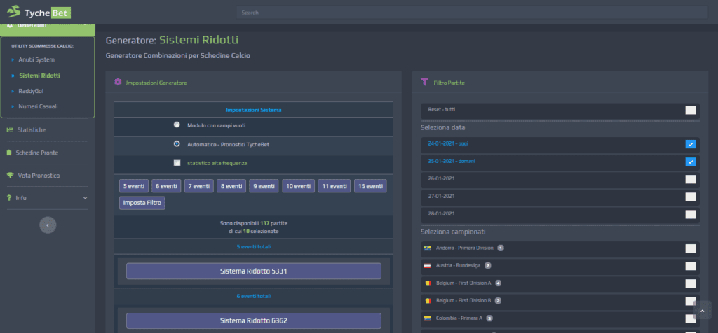Generate Sistema Ridotto 5331
Screen dimensions: 718x333
click(254, 271)
